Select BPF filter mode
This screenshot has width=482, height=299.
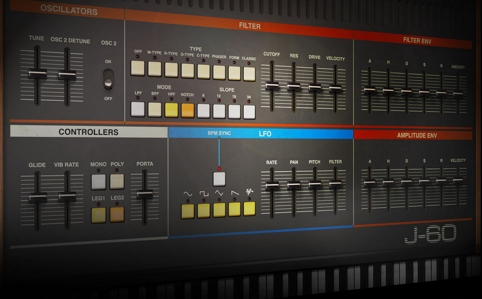[x=155, y=110]
